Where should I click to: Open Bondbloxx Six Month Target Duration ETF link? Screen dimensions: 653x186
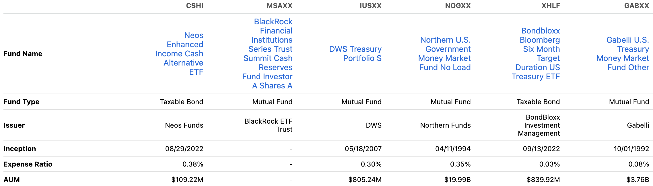(x=536, y=54)
